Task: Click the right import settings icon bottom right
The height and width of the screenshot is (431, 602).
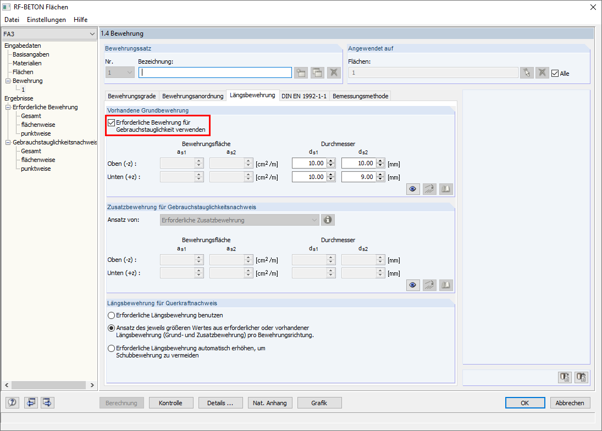Action: pos(581,377)
